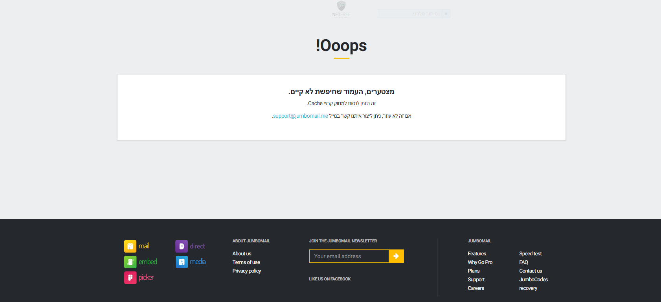661x302 pixels.
Task: Click the "JUMBOMAIL" footer column heading
Action: click(x=479, y=241)
